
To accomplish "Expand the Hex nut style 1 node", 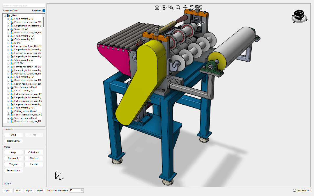I will tap(8, 47).
